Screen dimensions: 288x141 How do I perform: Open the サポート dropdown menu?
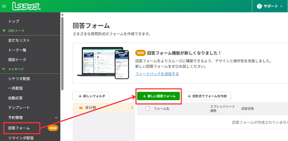[x=270, y=6]
